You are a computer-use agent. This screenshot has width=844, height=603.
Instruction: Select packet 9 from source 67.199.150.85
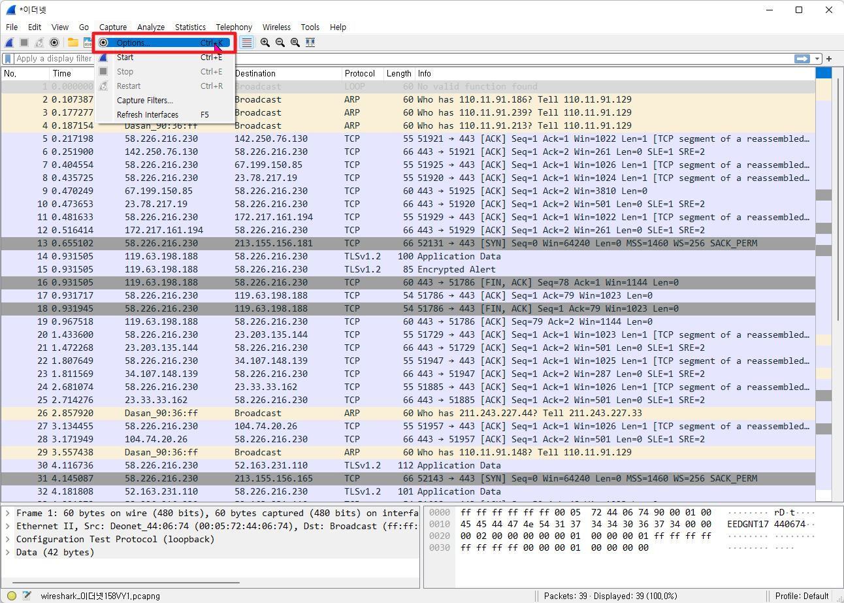(408, 191)
